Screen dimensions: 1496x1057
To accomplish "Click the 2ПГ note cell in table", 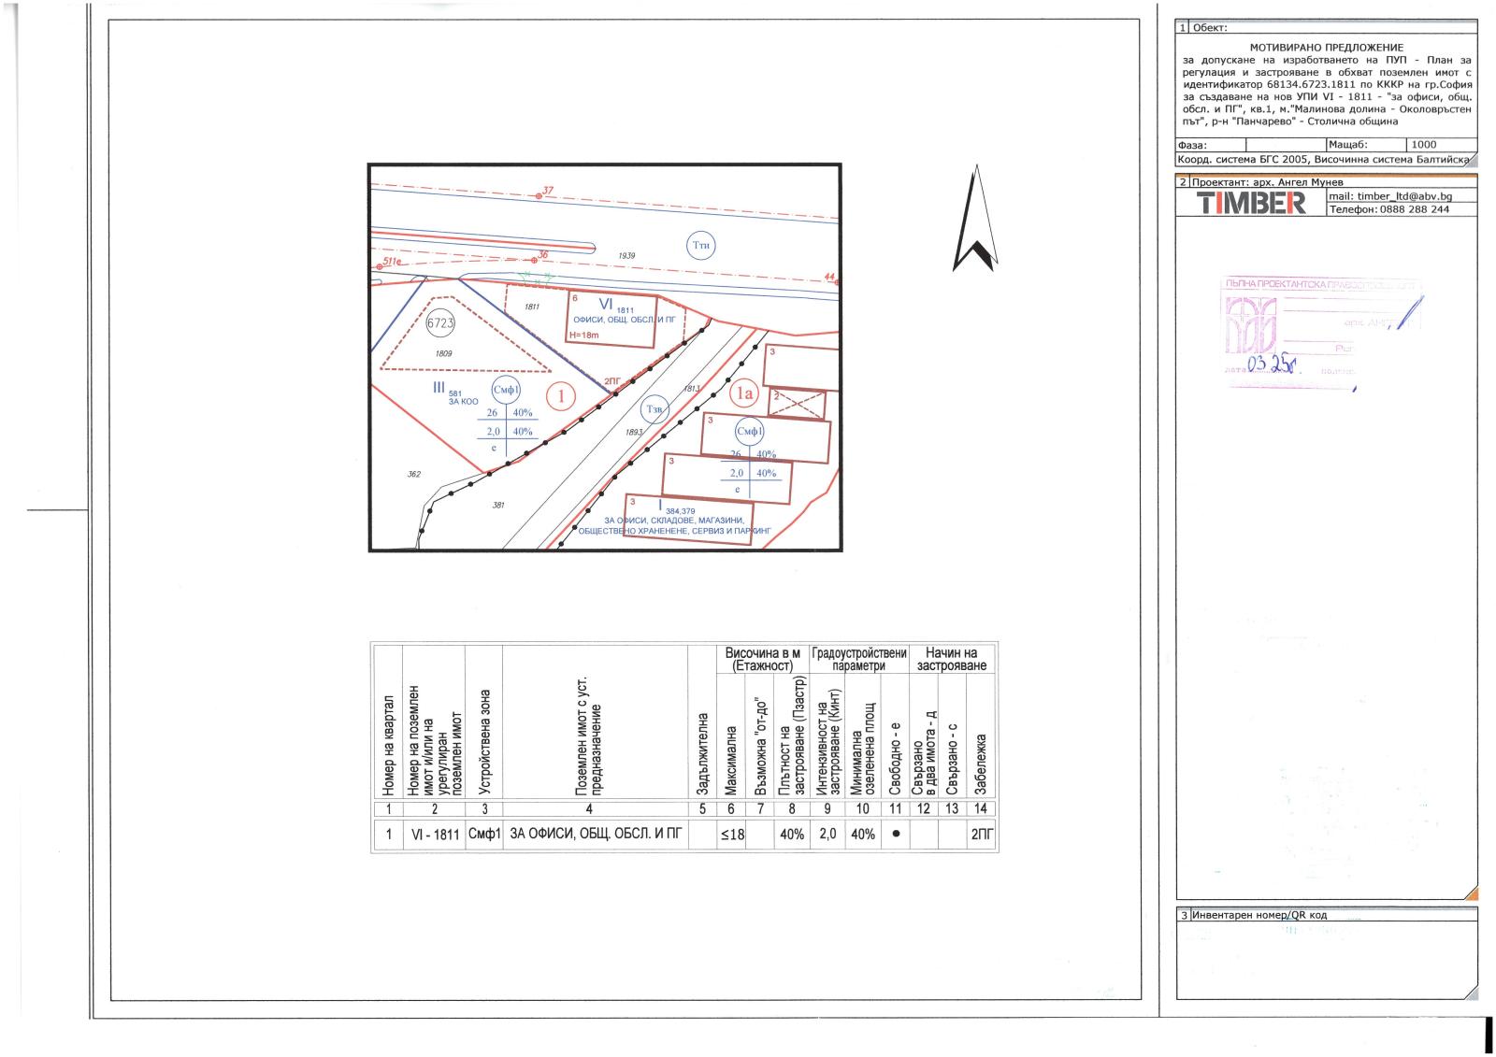I will [981, 835].
